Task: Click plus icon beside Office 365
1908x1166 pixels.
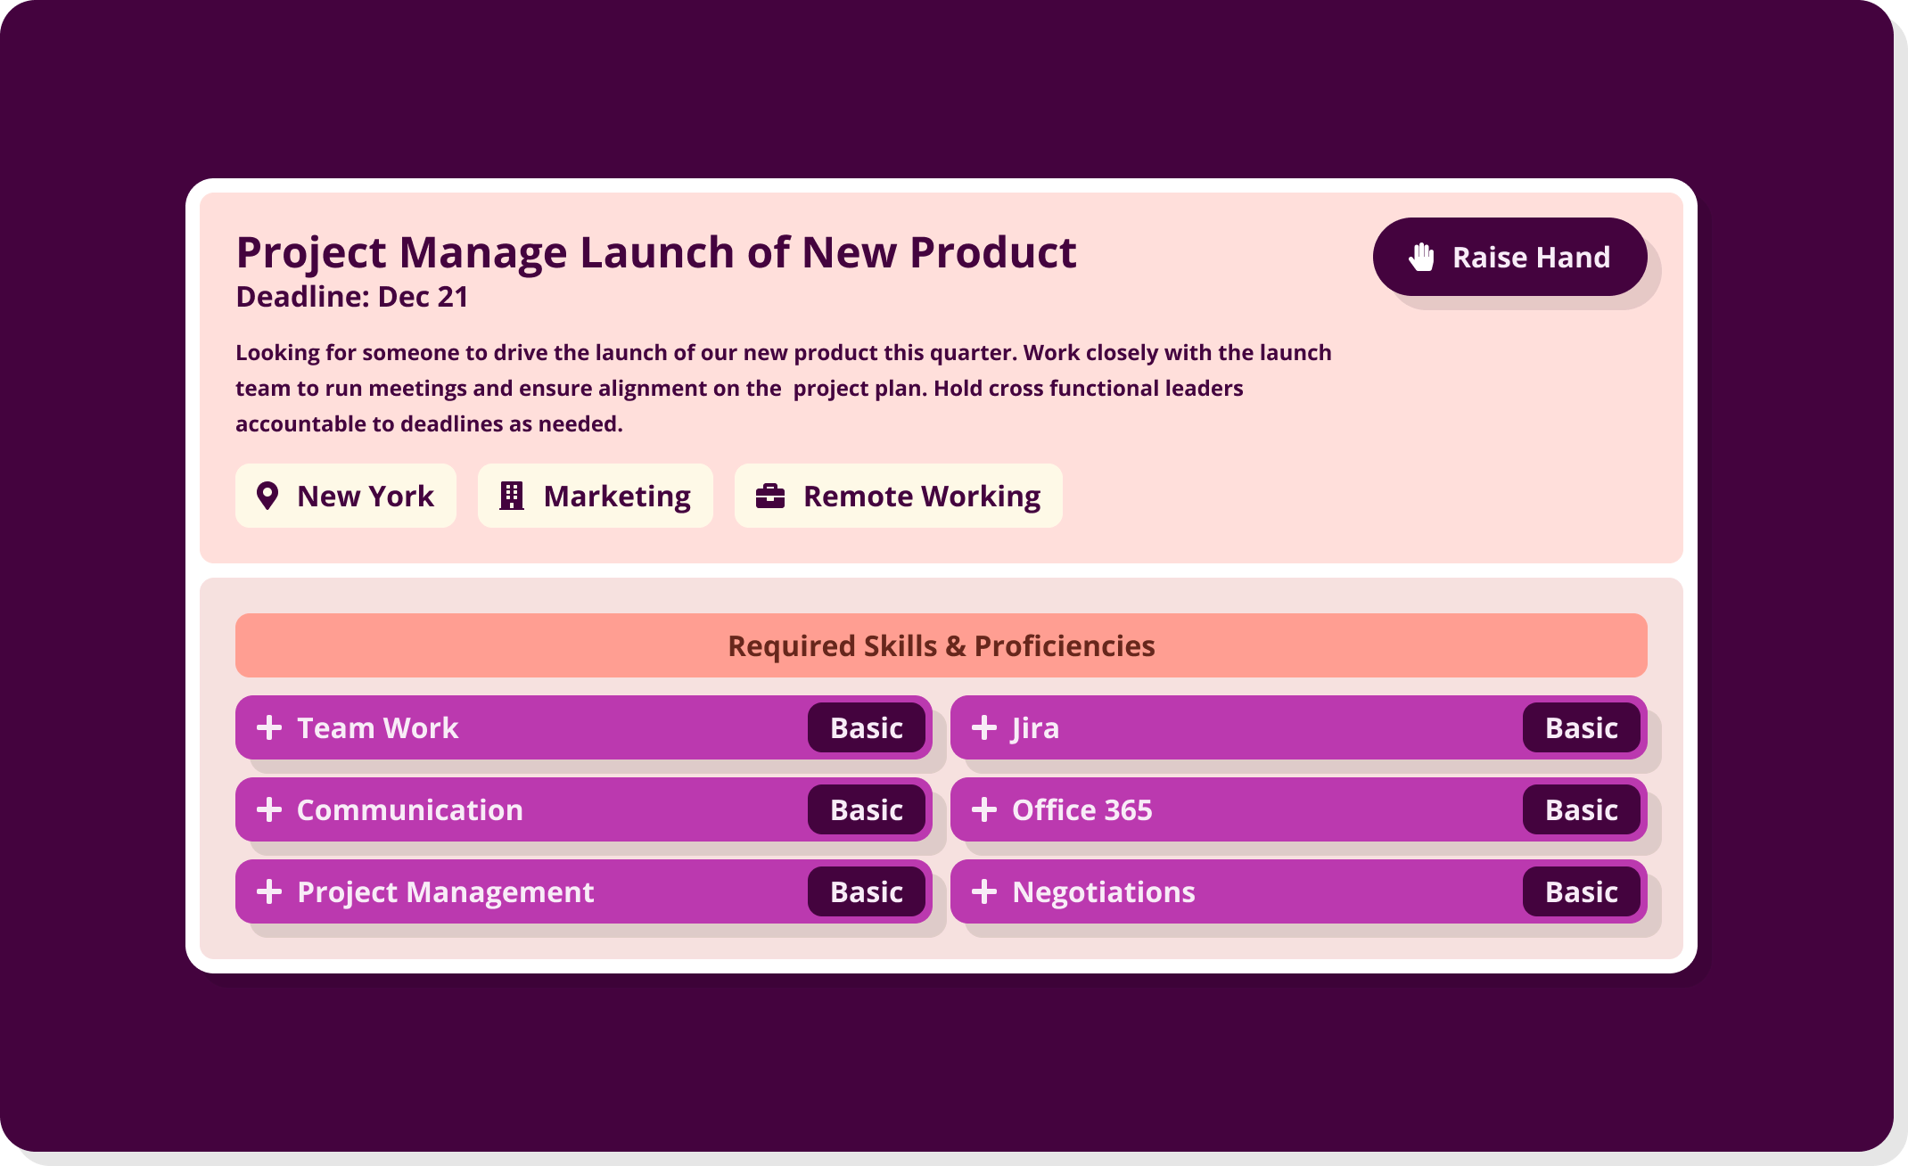Action: pyautogui.click(x=984, y=809)
